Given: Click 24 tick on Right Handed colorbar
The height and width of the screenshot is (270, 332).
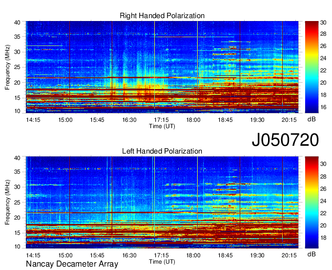Looking at the screenshot, I should click(323, 58).
